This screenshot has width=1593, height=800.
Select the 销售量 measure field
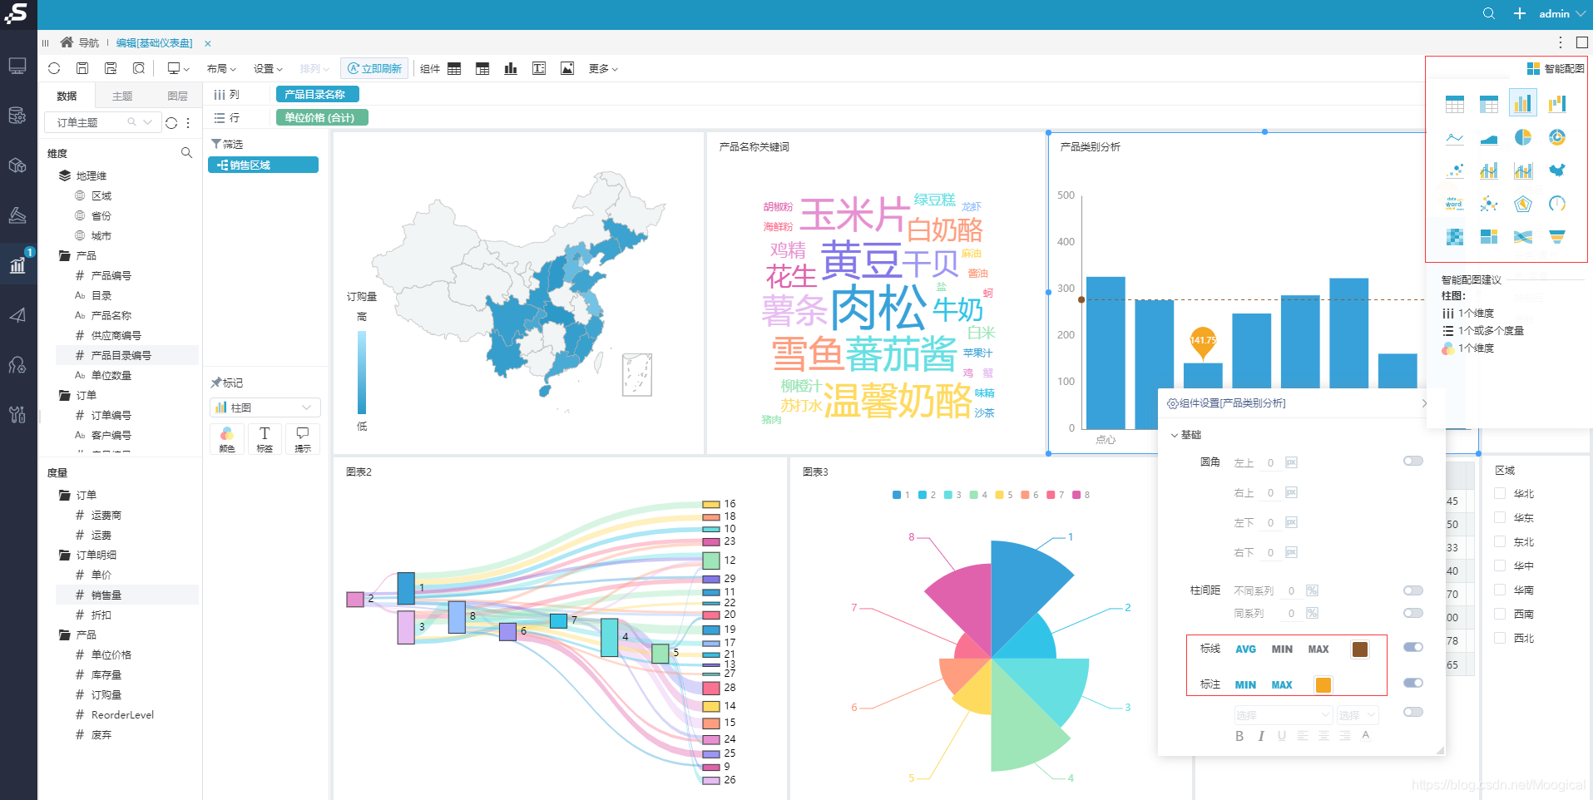point(127,595)
